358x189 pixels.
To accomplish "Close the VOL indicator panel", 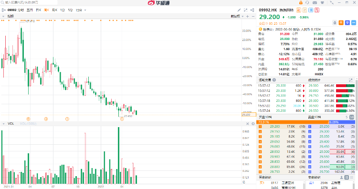I will tap(247, 124).
